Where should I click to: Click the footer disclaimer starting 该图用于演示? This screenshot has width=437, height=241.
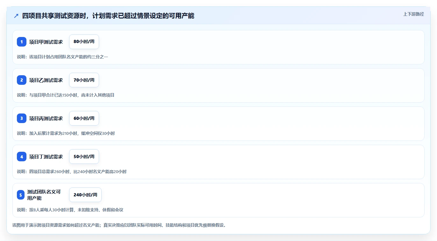tap(119, 225)
